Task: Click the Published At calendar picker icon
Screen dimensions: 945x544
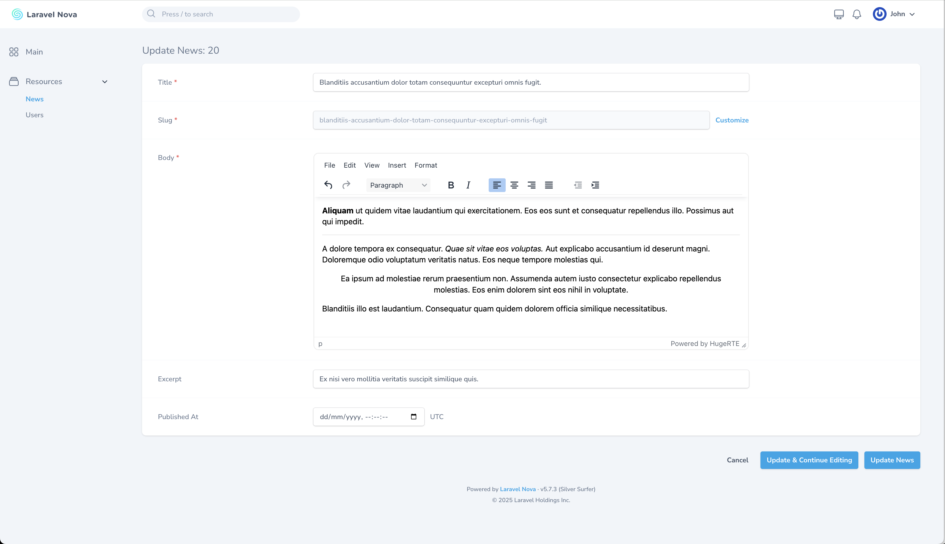Action: coord(414,417)
